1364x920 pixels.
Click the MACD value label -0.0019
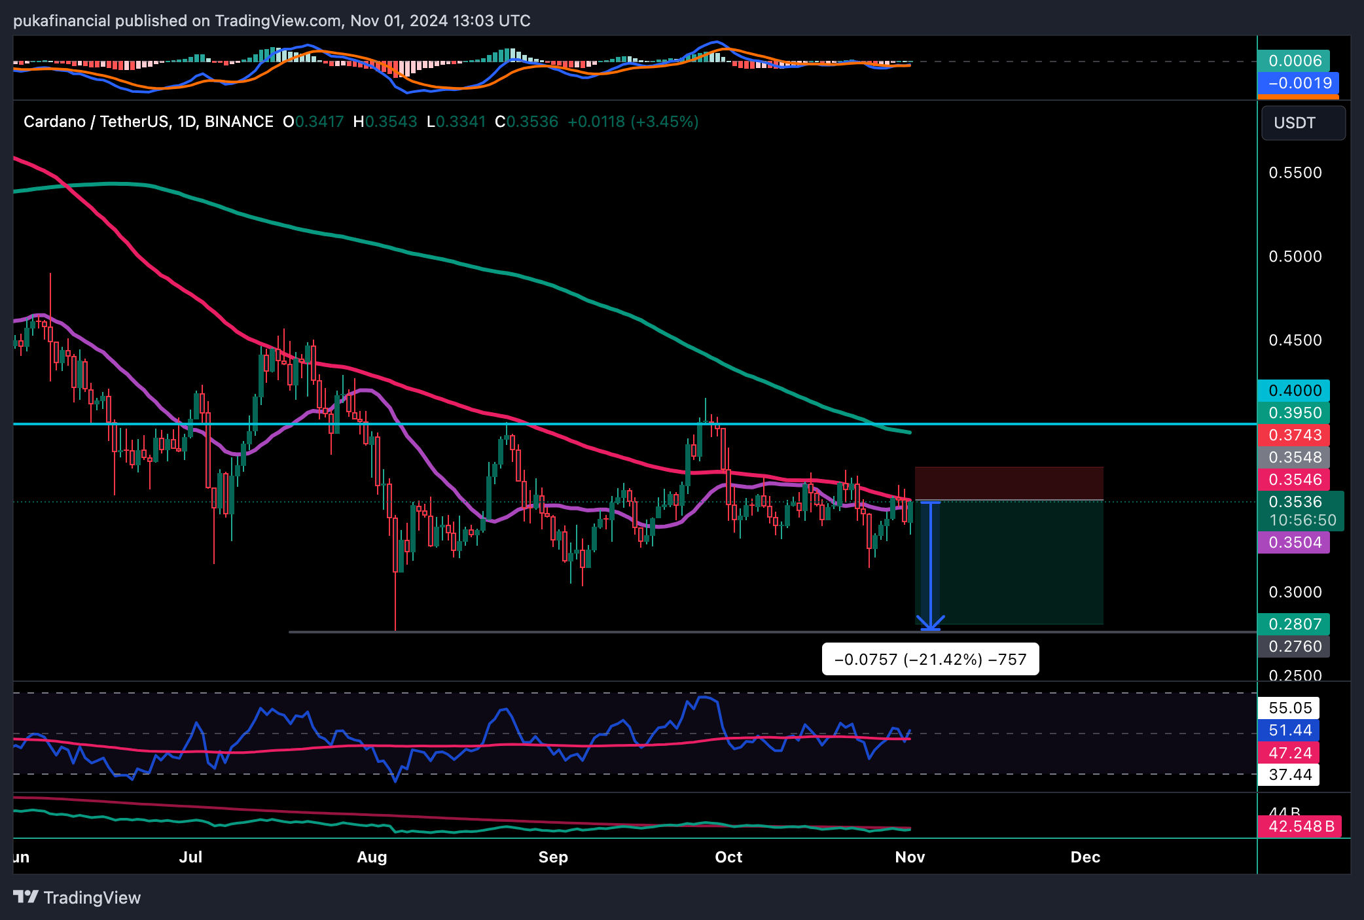(1299, 83)
